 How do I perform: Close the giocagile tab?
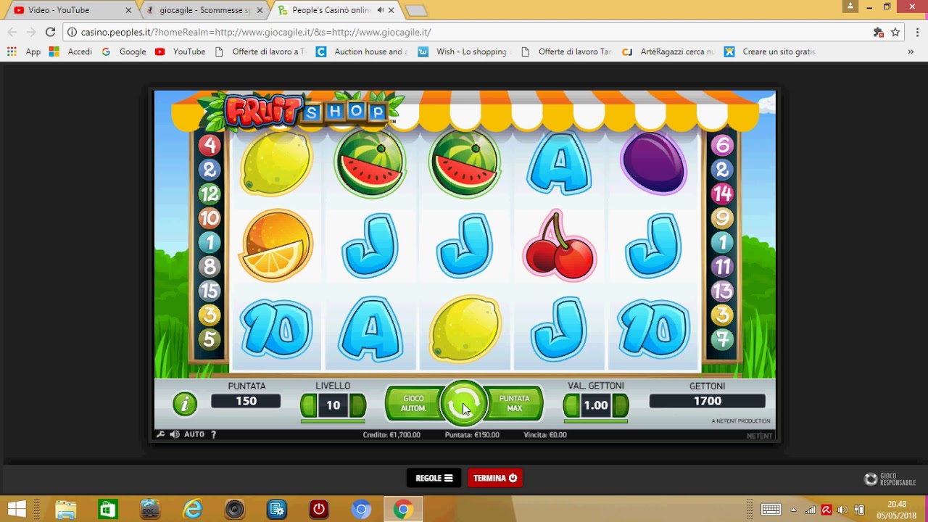tap(260, 10)
